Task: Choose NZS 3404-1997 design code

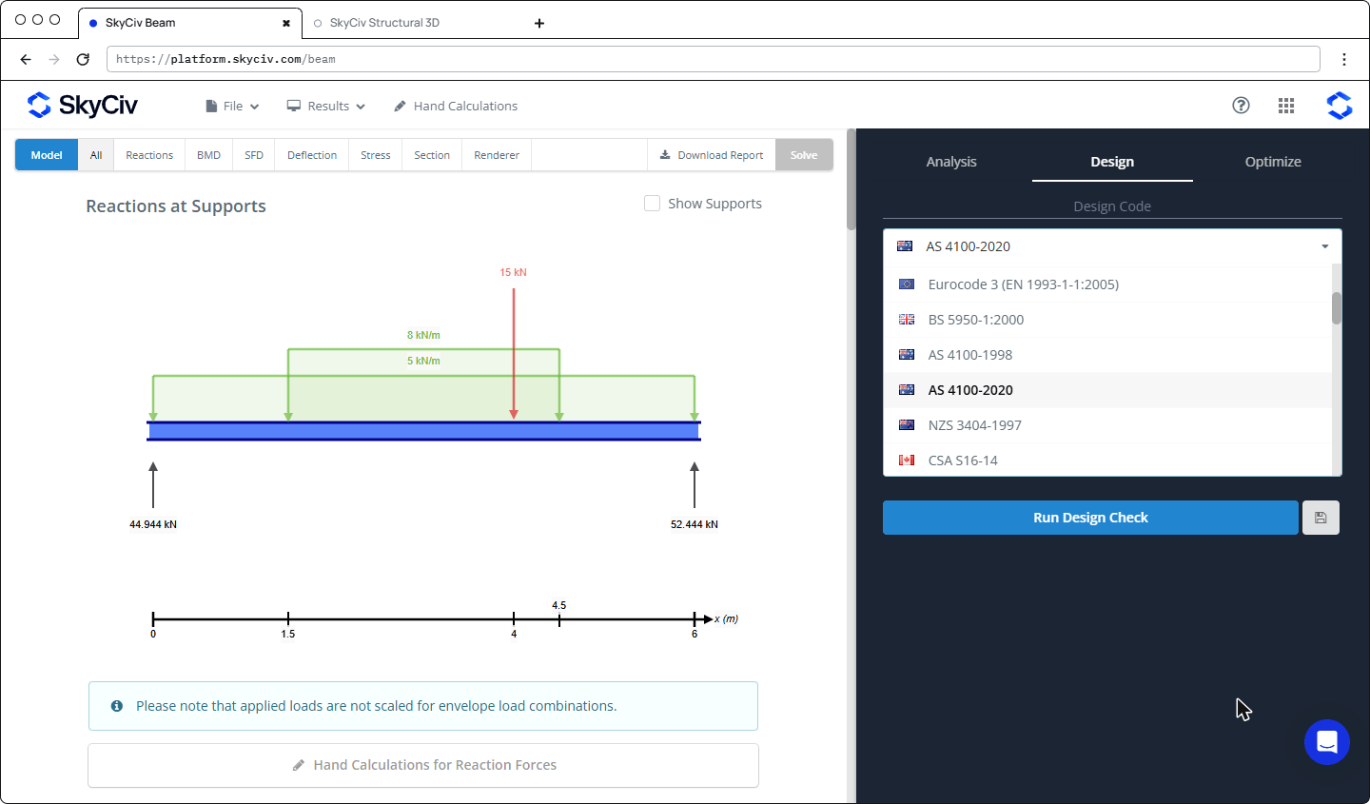Action: (x=1107, y=425)
